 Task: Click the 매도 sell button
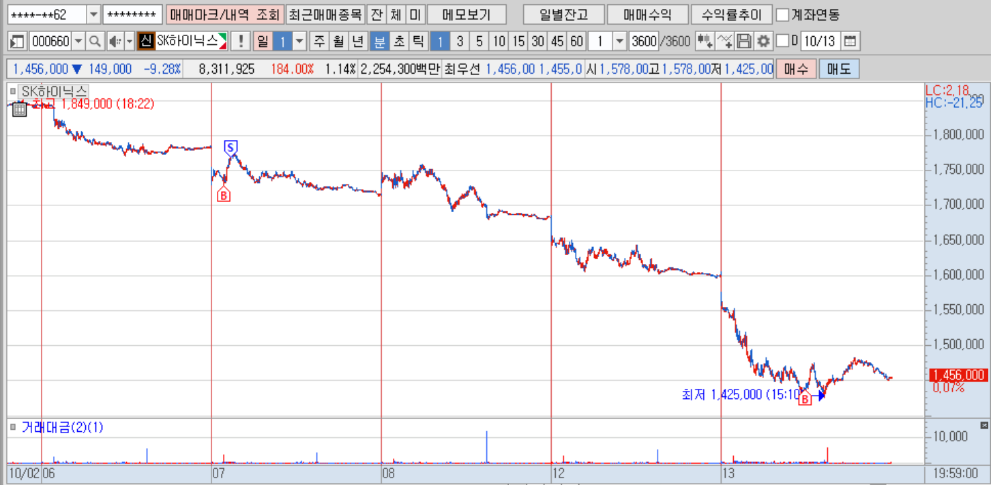(x=839, y=68)
